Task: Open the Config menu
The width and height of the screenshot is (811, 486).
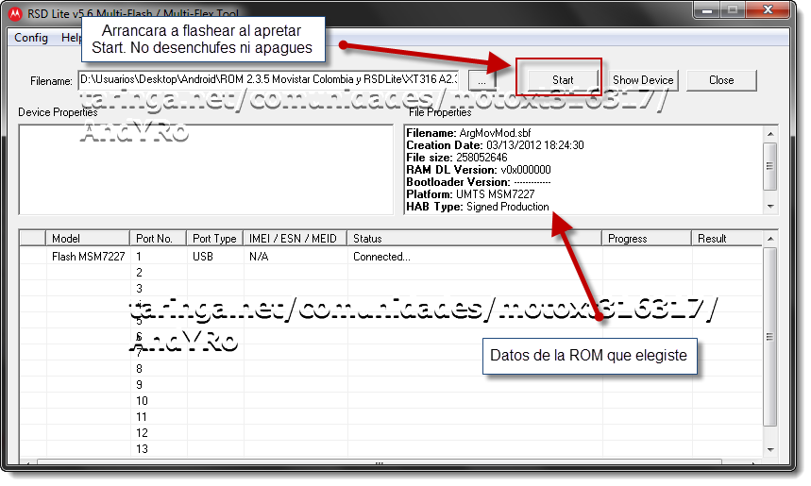Action: pyautogui.click(x=31, y=38)
